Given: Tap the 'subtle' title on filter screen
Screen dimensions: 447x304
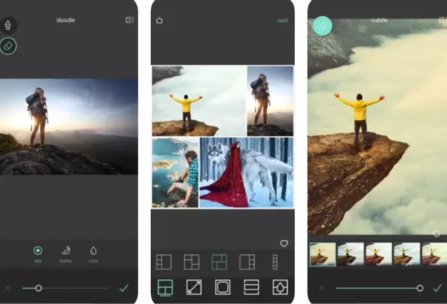Looking at the screenshot, I should (380, 20).
